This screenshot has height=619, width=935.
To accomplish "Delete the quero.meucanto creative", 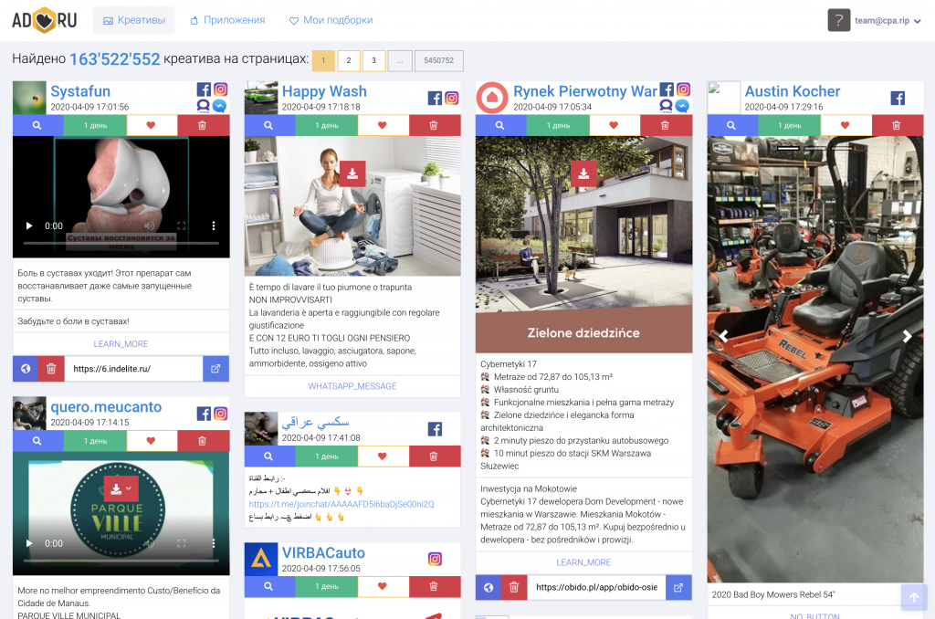I will [203, 441].
